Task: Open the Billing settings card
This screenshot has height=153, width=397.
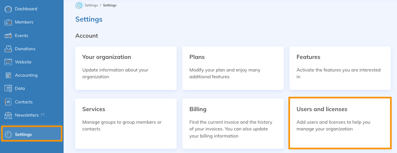Action: [233, 123]
